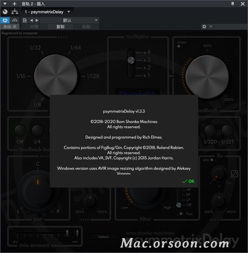Expand the arrow beside the gear icon
The image size is (248, 253).
tap(211, 26)
